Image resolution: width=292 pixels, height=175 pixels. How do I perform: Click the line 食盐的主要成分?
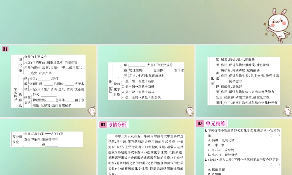point(36,57)
